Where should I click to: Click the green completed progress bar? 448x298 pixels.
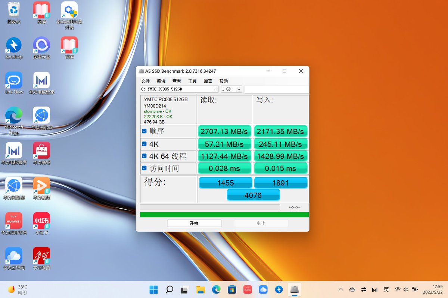click(224, 215)
